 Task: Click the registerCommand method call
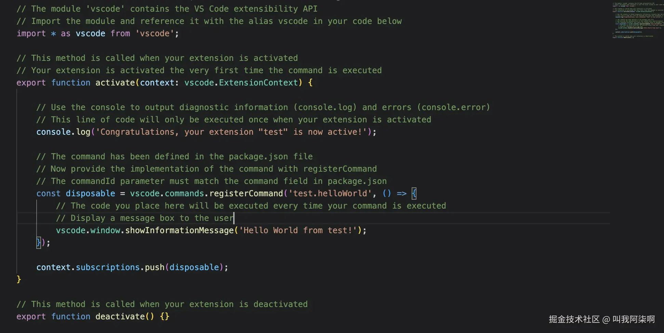pos(246,194)
